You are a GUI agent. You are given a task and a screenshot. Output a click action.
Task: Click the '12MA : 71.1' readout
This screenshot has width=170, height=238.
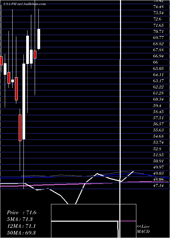[21, 226]
